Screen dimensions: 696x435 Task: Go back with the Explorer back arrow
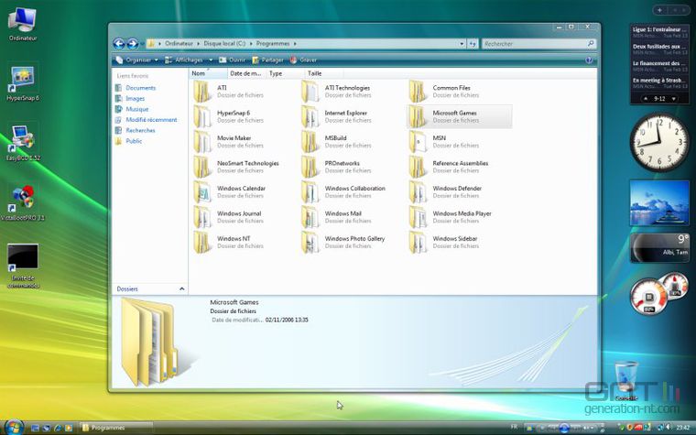coord(118,44)
